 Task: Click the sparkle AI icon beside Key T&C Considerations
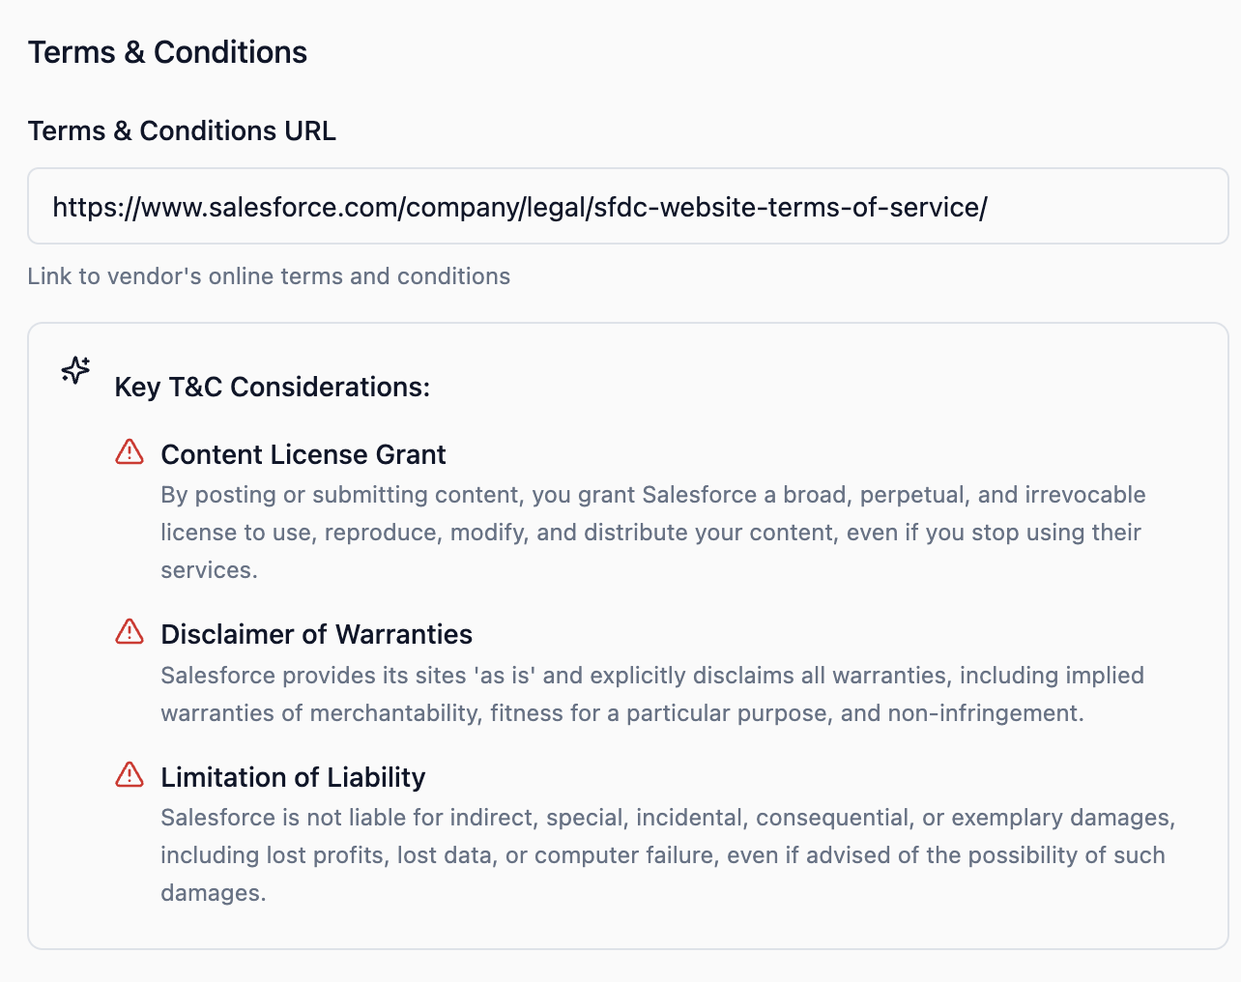coord(75,370)
